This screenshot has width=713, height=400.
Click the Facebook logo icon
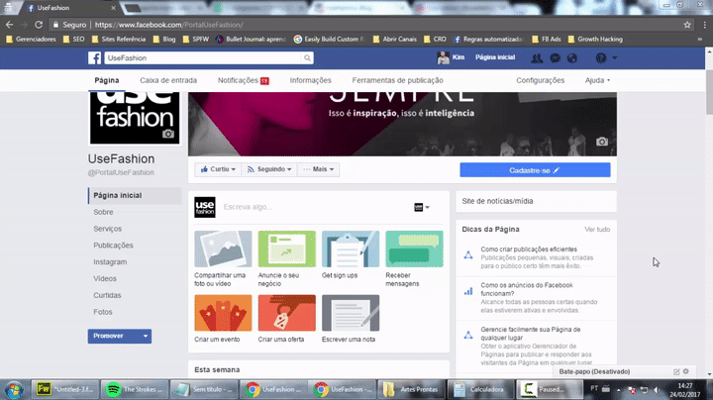pos(95,58)
